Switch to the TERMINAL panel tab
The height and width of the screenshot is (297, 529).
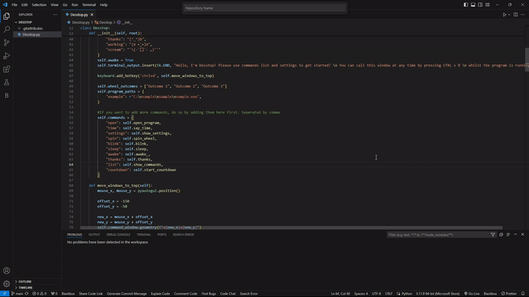(143, 235)
